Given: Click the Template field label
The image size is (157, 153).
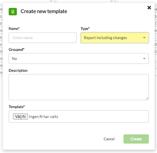Looking at the screenshot, I should point(17,107).
